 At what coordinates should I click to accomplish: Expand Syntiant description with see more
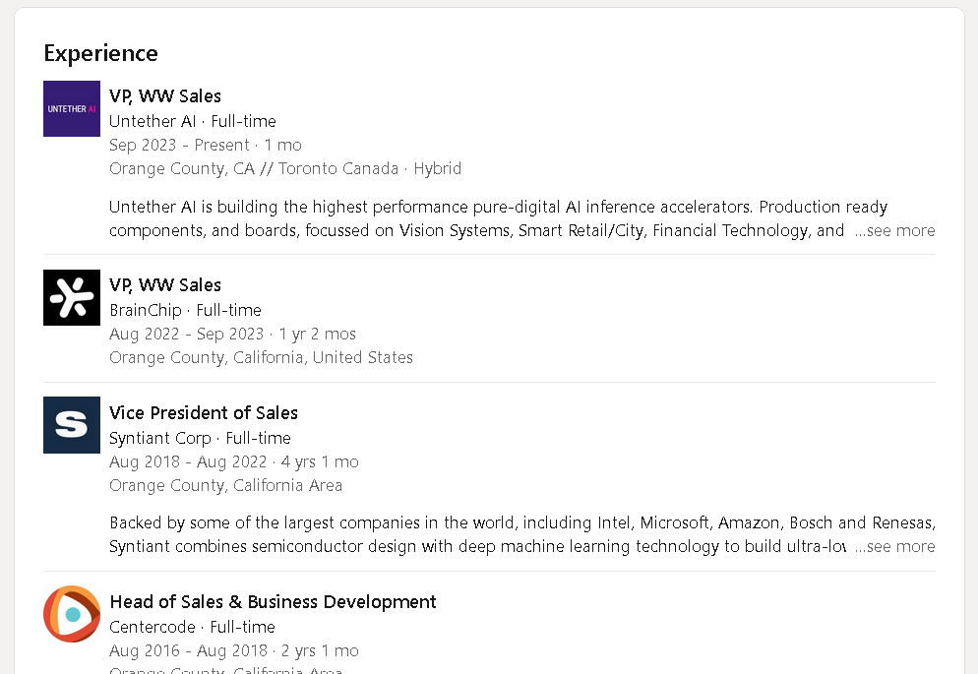pos(894,546)
